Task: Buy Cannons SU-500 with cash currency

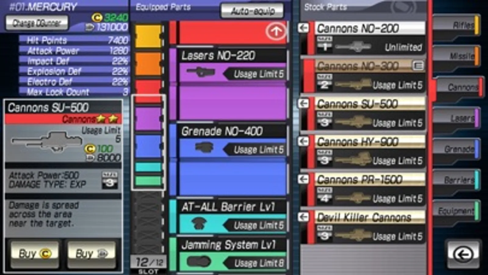Action: pyautogui.click(x=92, y=254)
